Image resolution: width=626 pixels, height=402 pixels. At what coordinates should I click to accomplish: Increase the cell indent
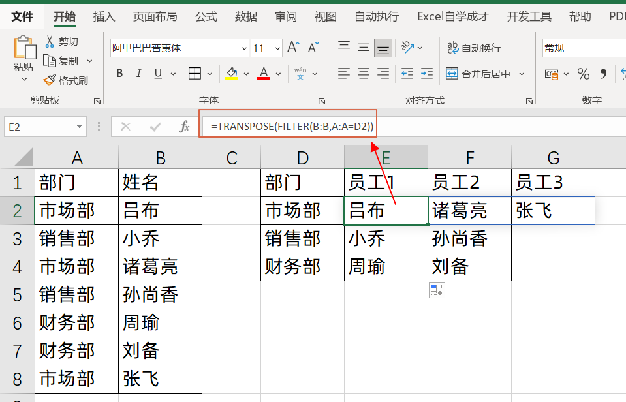click(x=427, y=74)
